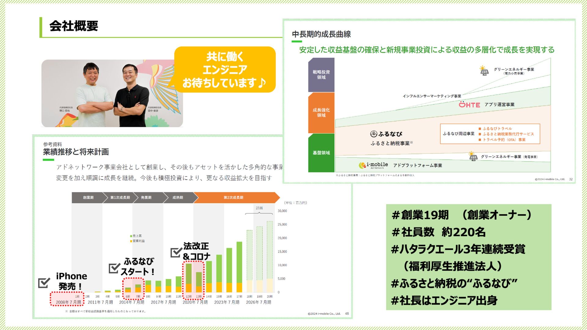Click the 2011年7月期 axis label

100,302
